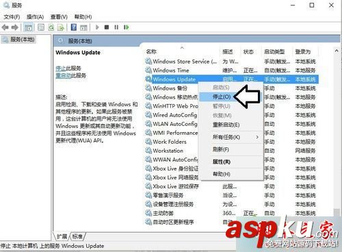This screenshot has width=342, height=252.
Task: Click the Properties sheet toolbar icon
Action: 41,27
